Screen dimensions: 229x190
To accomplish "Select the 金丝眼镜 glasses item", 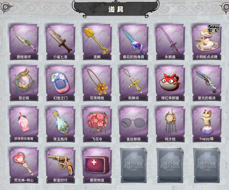I will point(134,124).
